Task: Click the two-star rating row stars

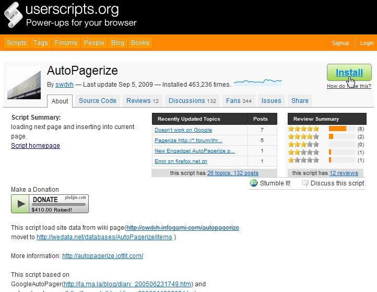Action: click(x=303, y=152)
